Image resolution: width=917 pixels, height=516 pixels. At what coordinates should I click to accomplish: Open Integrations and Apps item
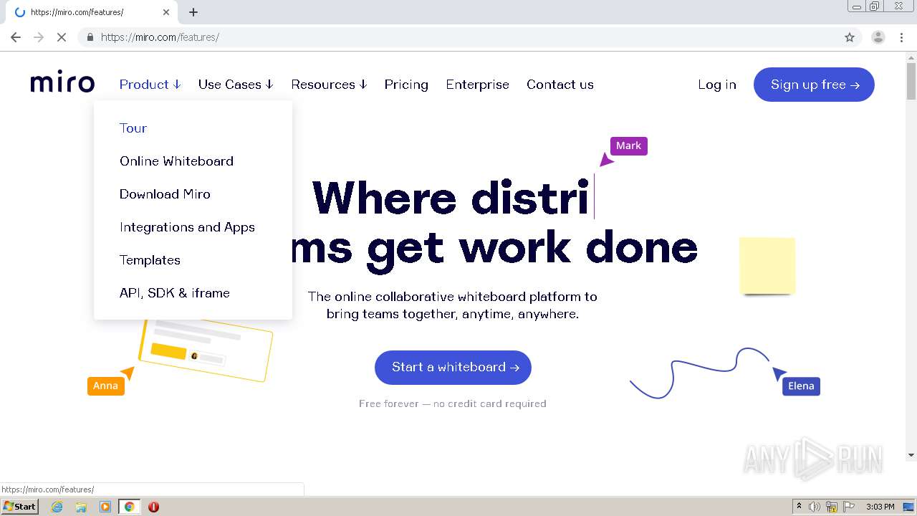pyautogui.click(x=187, y=227)
